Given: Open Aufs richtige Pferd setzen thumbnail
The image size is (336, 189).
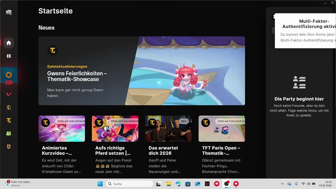Looking at the screenshot, I should 115,129.
